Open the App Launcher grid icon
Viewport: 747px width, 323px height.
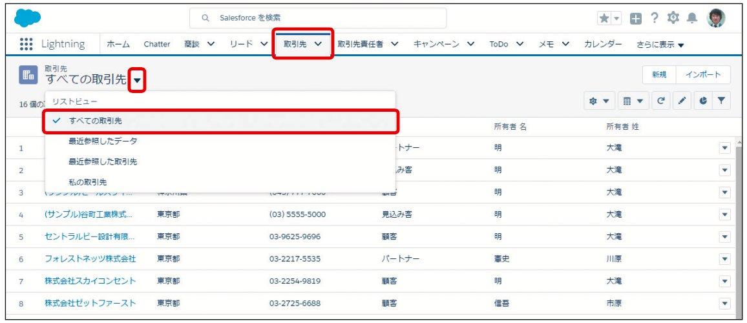26,44
